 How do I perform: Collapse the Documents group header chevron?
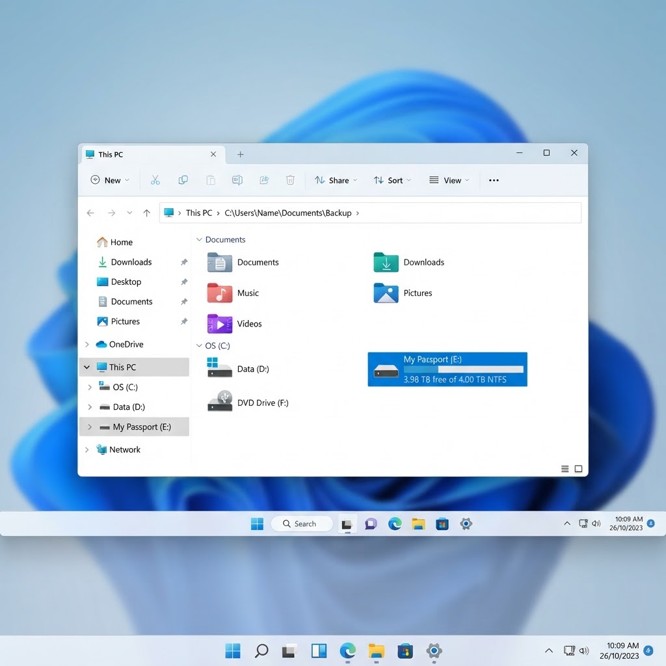point(199,239)
